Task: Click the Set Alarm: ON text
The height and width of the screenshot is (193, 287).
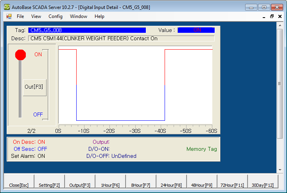Action: [28, 156]
